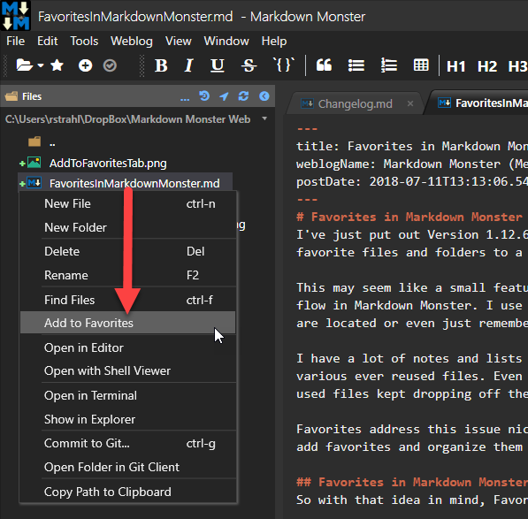Choose Open in Terminal
The height and width of the screenshot is (519, 528).
point(128,395)
